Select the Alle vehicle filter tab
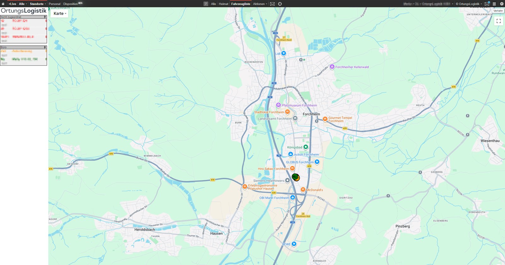Screen dimensions: 505x265 tap(213, 4)
